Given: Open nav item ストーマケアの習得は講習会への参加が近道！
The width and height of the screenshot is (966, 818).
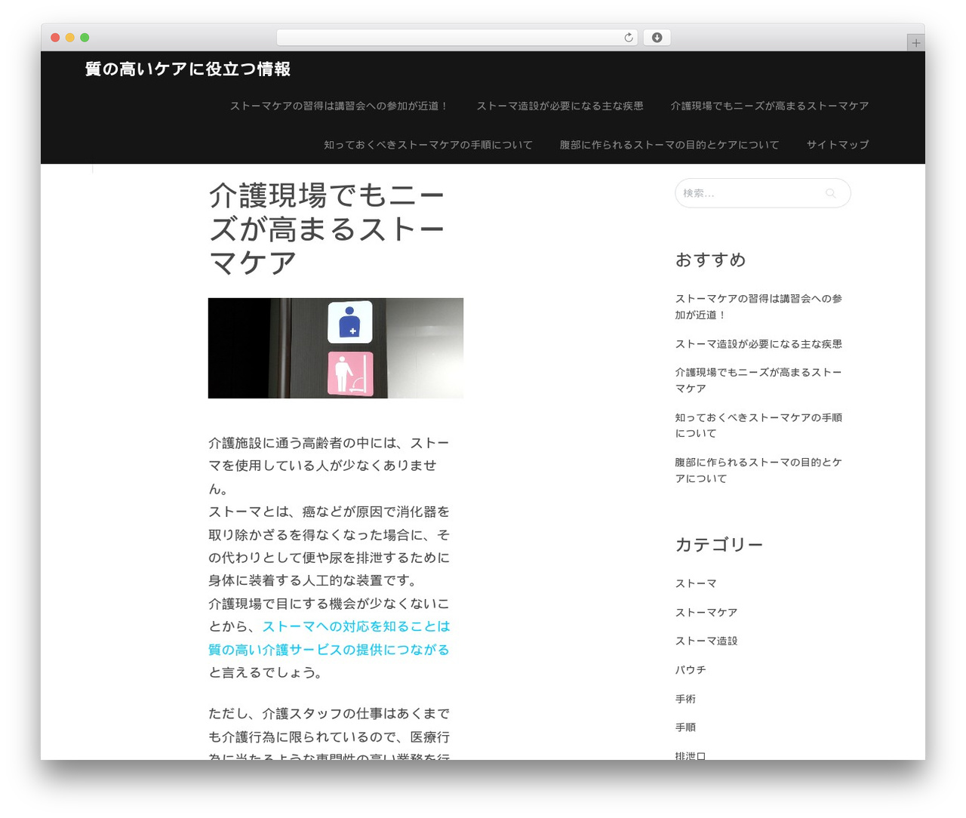Looking at the screenshot, I should [340, 106].
